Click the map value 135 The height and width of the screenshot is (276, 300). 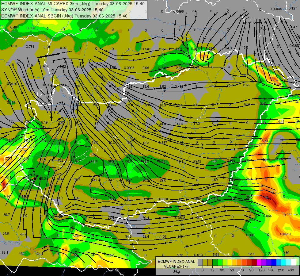tap(269, 253)
